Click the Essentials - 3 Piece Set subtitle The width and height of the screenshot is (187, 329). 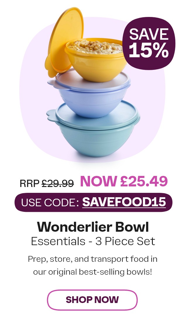(x=93, y=241)
